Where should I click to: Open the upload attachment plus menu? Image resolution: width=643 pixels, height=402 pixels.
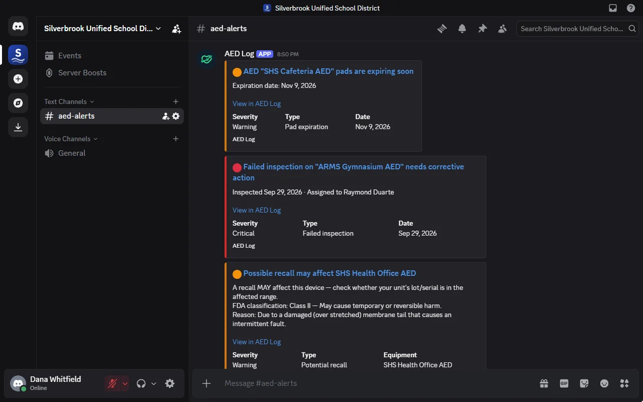point(206,383)
